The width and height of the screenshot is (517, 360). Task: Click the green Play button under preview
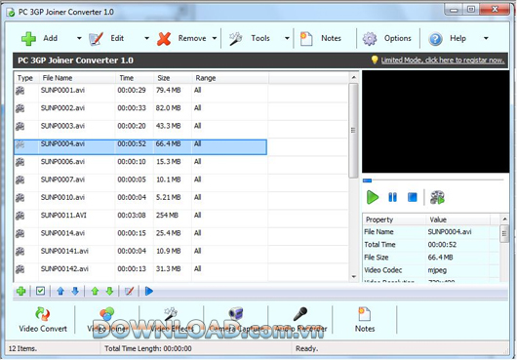[373, 197]
